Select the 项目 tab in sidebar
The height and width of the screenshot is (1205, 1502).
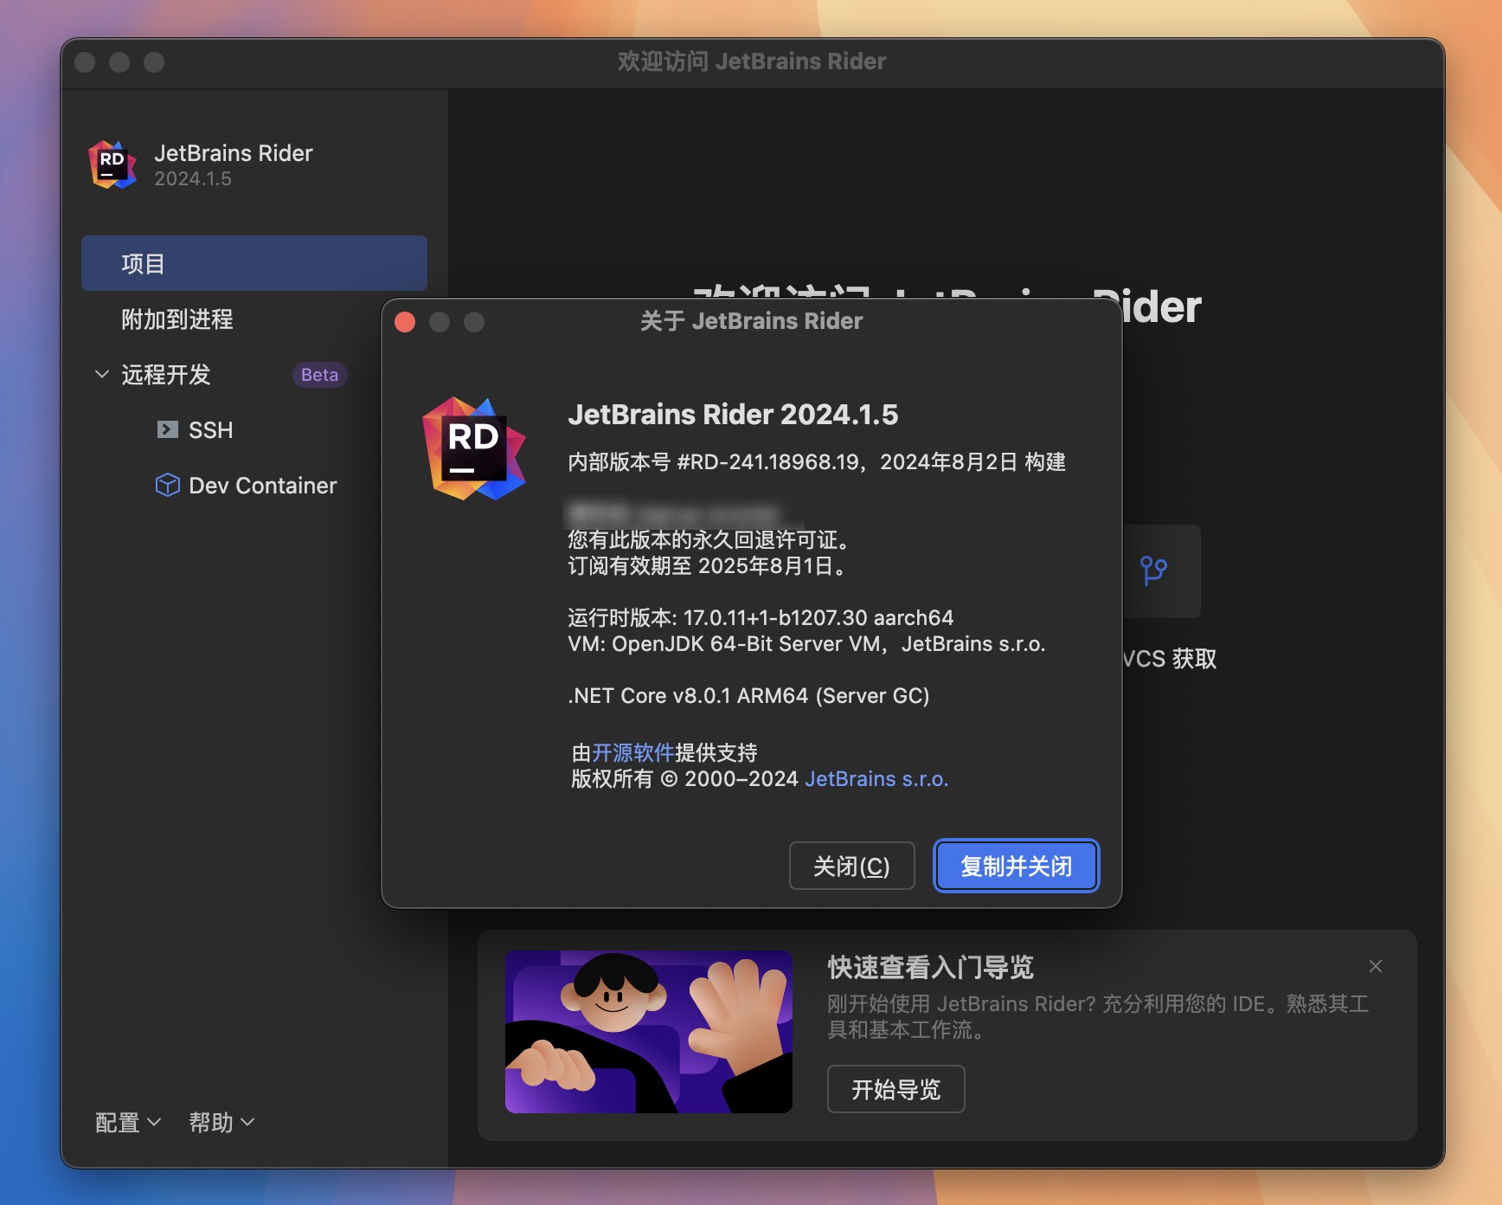(254, 263)
